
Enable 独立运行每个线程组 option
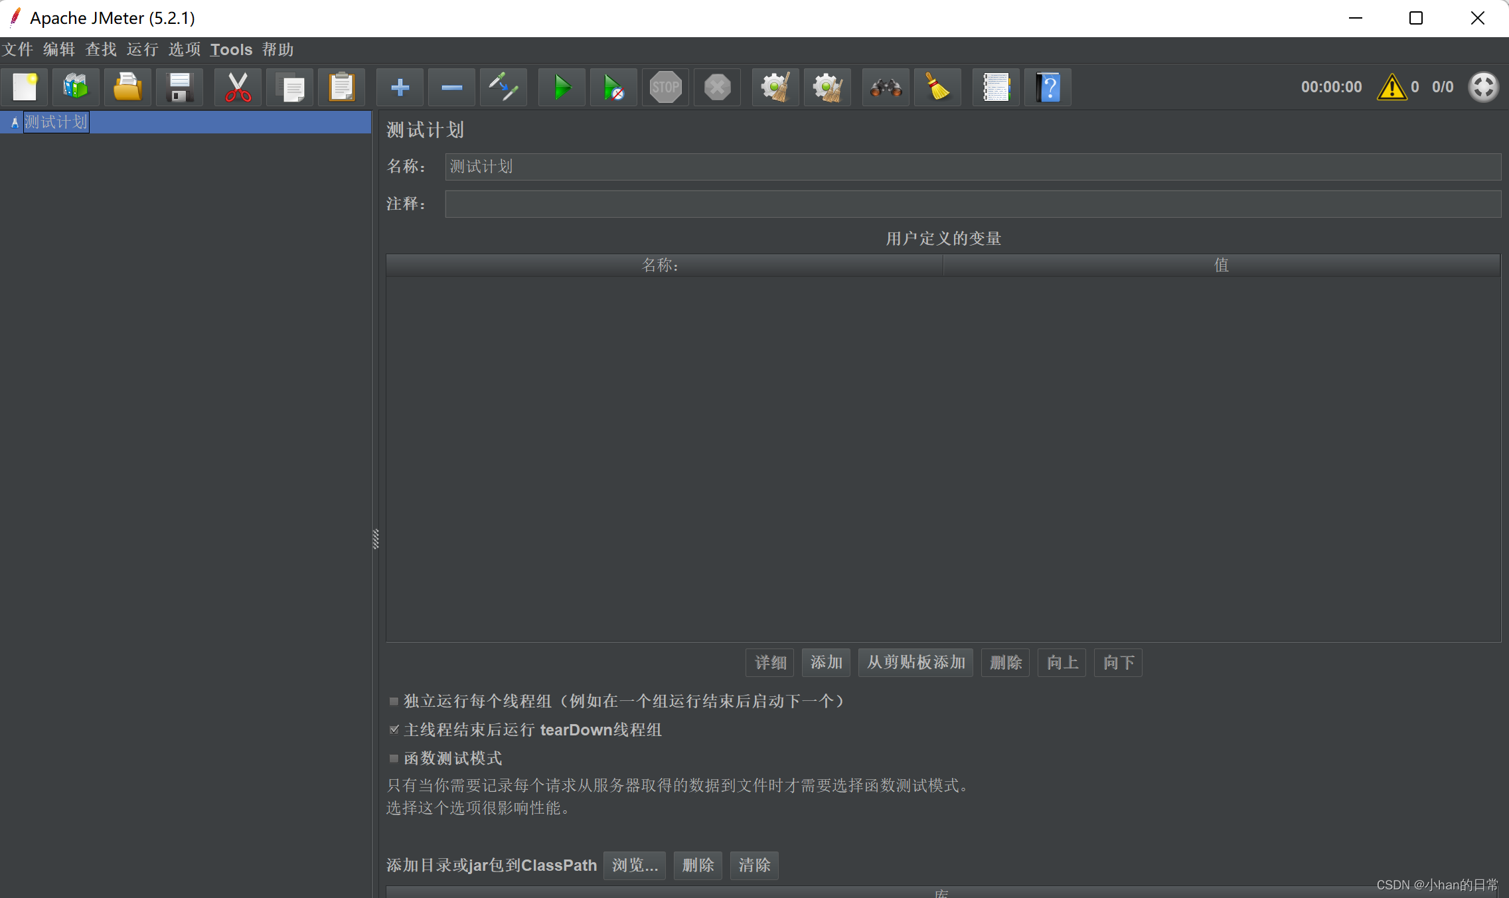[394, 702]
